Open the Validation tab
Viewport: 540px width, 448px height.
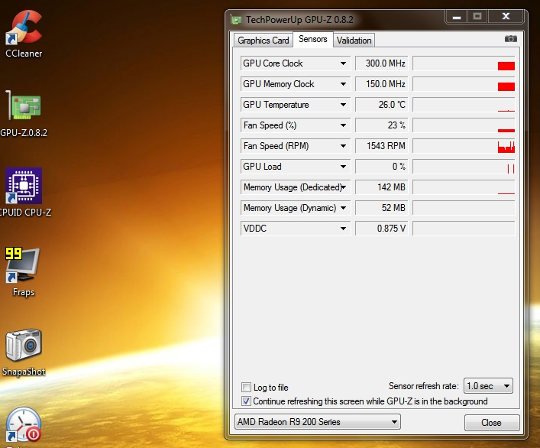[x=354, y=41]
